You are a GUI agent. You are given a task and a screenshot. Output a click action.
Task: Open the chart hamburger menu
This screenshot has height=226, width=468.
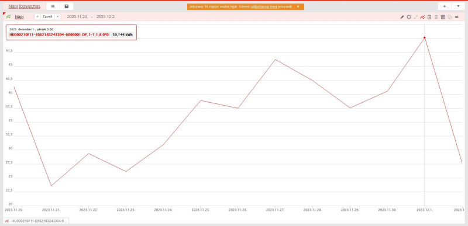[x=457, y=18]
